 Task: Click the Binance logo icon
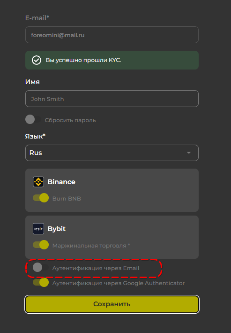pyautogui.click(x=38, y=182)
